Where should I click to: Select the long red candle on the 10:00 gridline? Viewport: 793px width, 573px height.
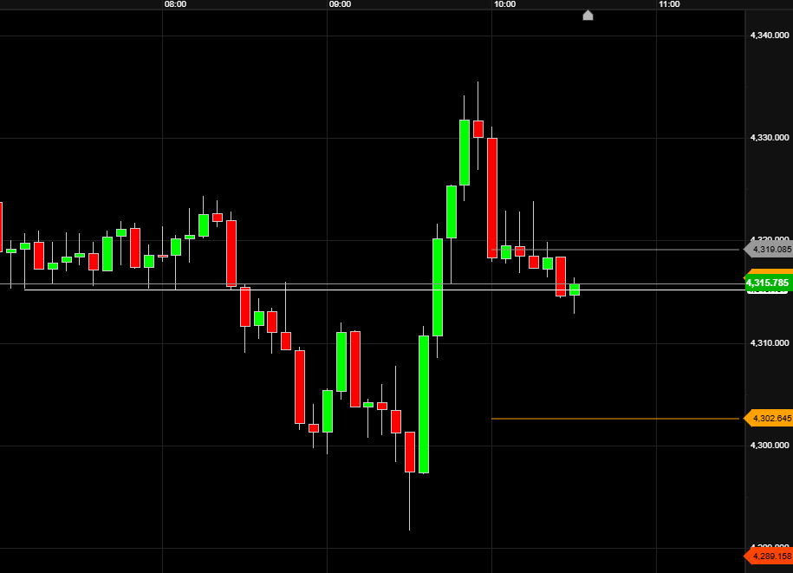492,198
